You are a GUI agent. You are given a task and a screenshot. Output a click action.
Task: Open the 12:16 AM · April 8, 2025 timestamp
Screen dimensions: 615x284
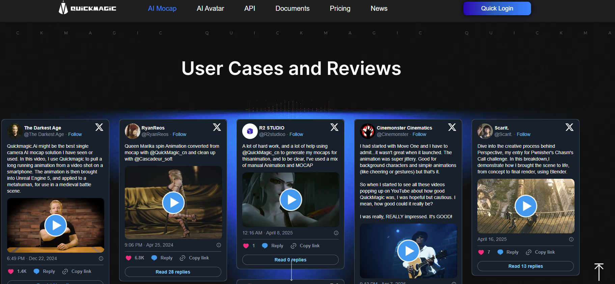coord(268,233)
